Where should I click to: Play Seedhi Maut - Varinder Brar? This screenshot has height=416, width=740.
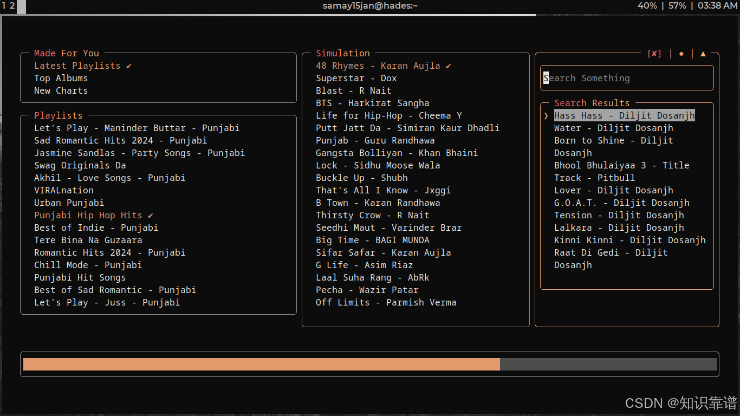[389, 227]
